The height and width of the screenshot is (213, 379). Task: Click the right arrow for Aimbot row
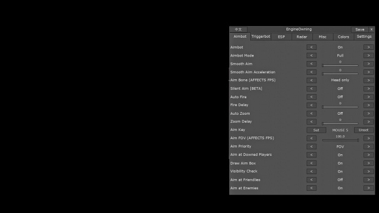tap(368, 47)
